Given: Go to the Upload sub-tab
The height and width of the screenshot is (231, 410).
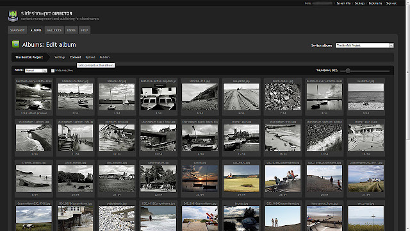Looking at the screenshot, I should pos(90,57).
